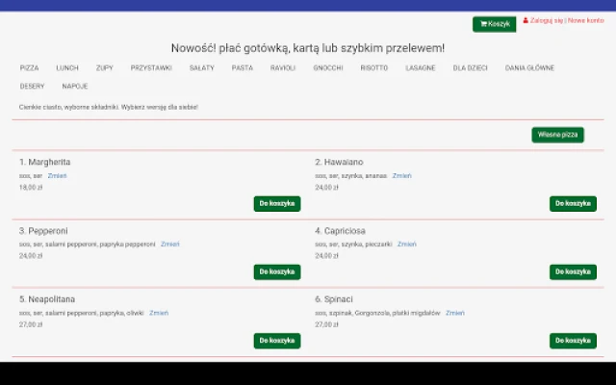The width and height of the screenshot is (616, 385).
Task: Open the ZUPY category
Action: (x=104, y=68)
